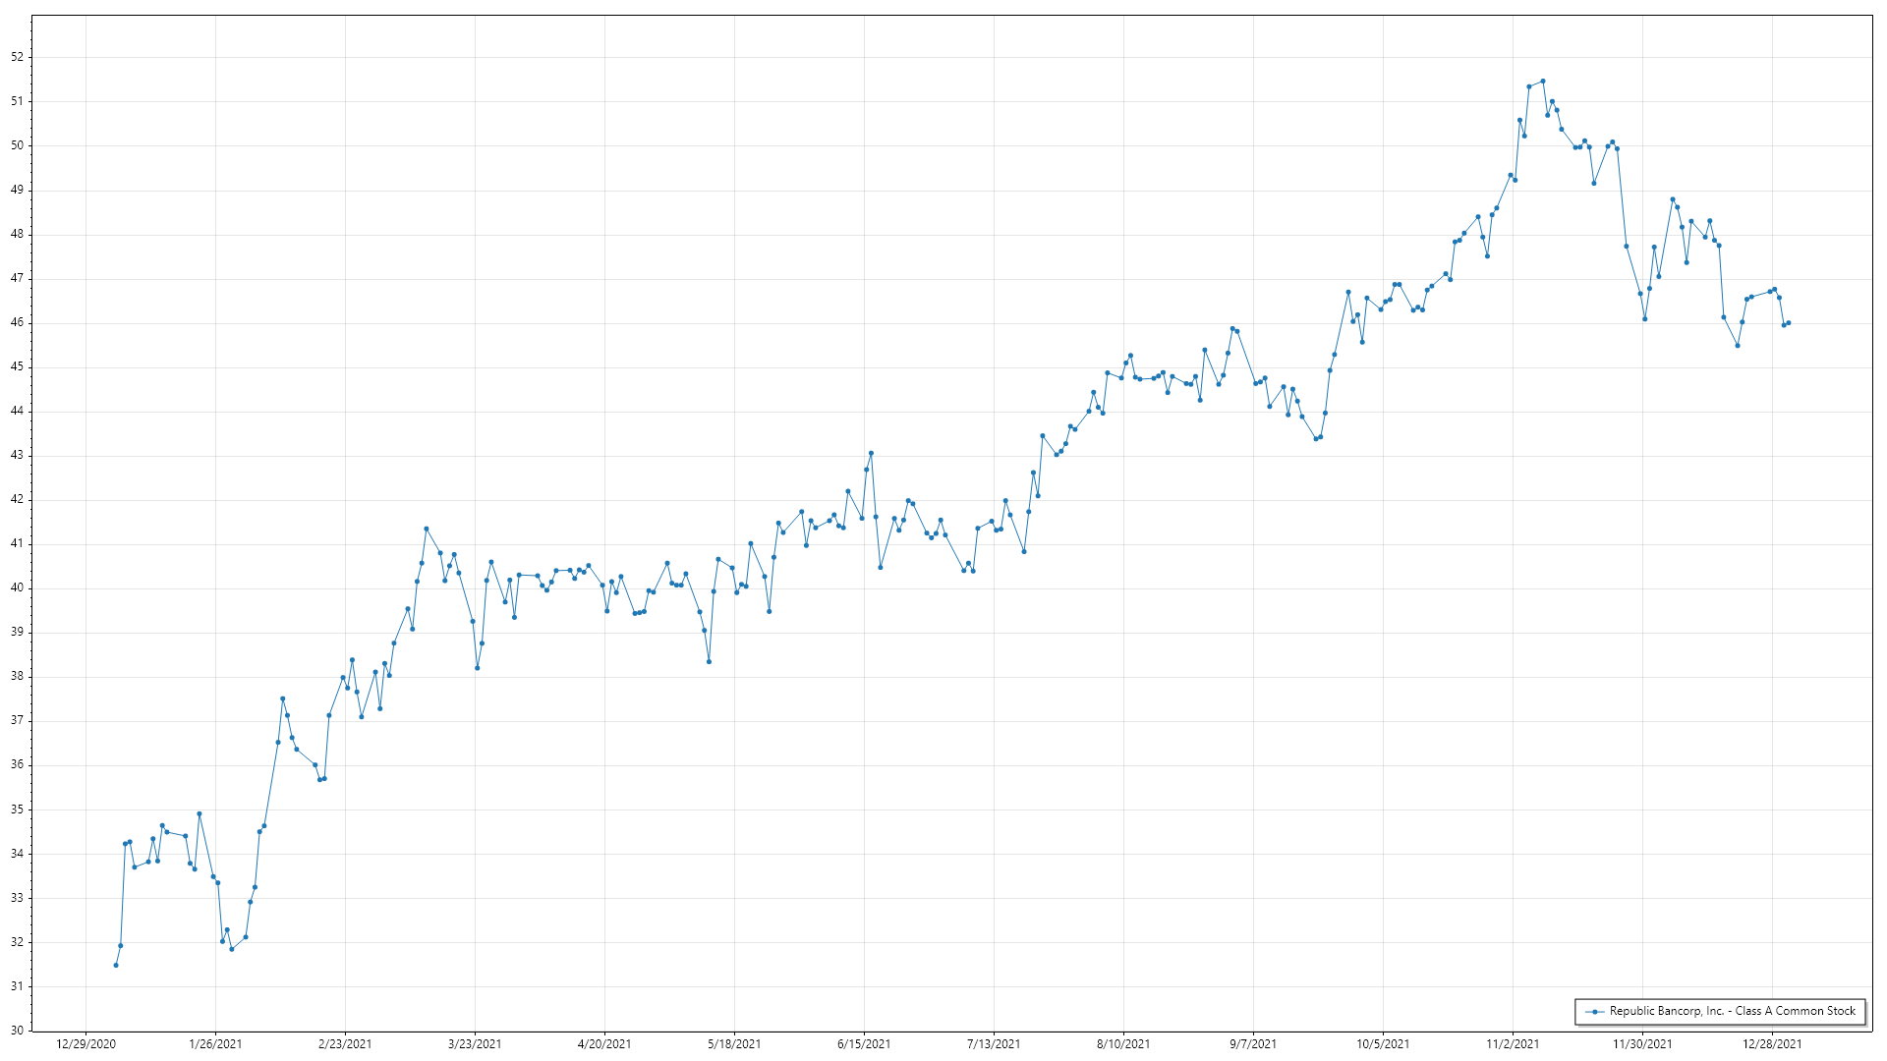This screenshot has height=1061, width=1887.
Task: Click the 40 label on the y-axis
Action: pos(17,588)
